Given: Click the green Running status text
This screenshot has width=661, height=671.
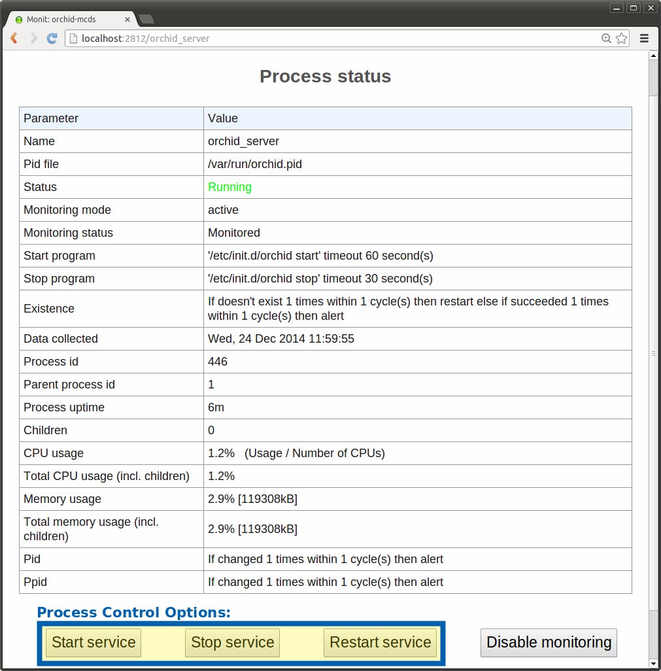Looking at the screenshot, I should (x=229, y=187).
